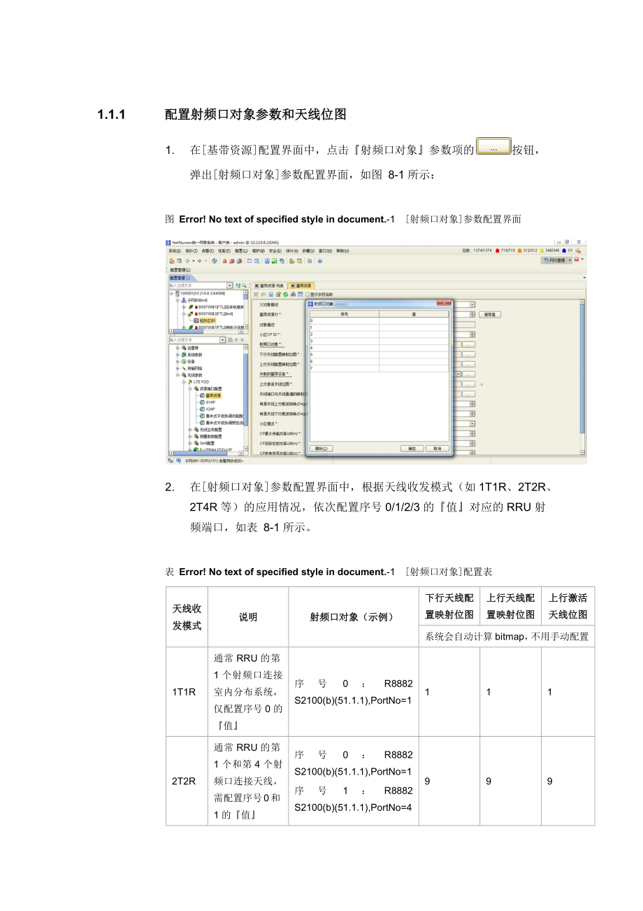The width and height of the screenshot is (643, 911).
Task: Click the green refresh icon in 基带资源 toolbar
Action: tap(286, 294)
